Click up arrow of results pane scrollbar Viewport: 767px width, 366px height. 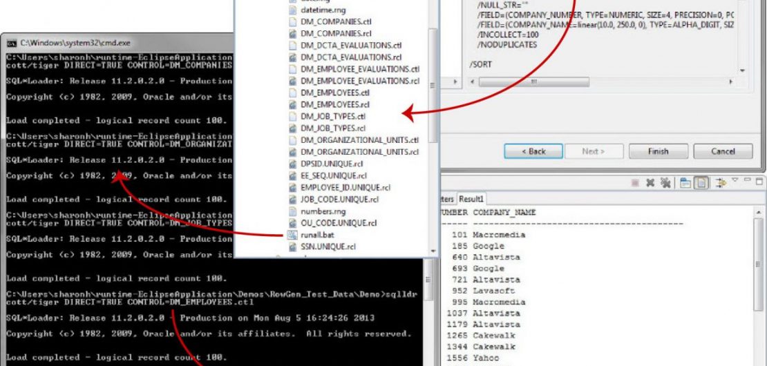tap(758, 212)
